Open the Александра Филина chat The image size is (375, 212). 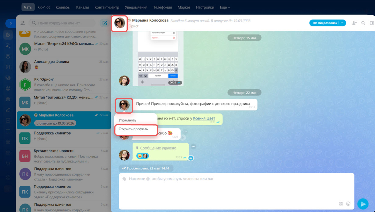click(64, 66)
